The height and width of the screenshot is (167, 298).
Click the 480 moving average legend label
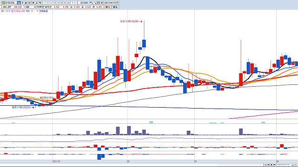click(x=28, y=11)
